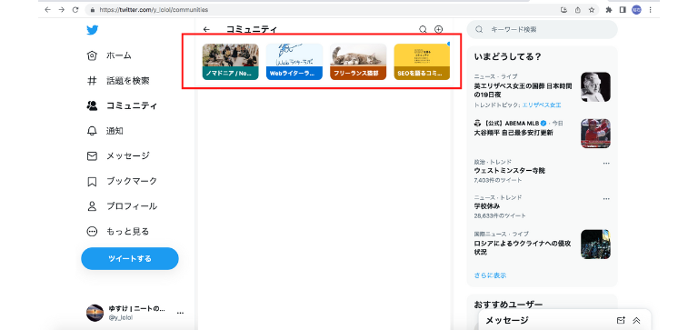Image resolution: width=698 pixels, height=330 pixels.
Task: Open the SEOを語る community card
Action: (x=422, y=62)
